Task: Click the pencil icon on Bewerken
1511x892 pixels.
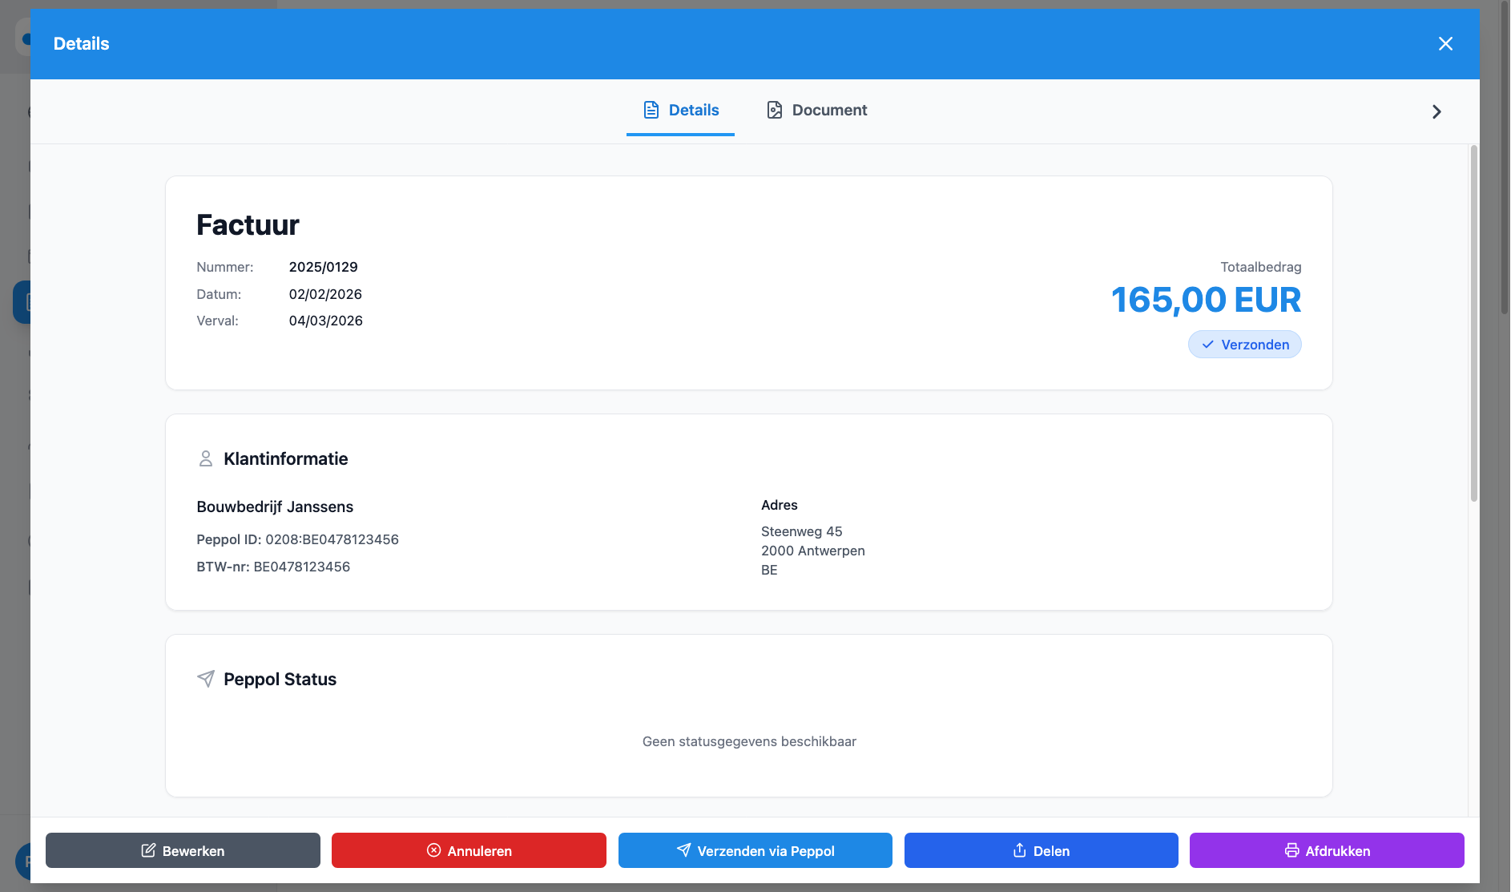Action: click(148, 850)
